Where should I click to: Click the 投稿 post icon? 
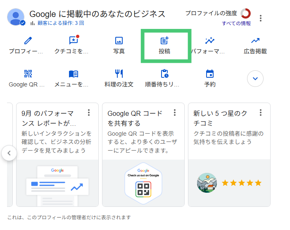click(x=164, y=41)
